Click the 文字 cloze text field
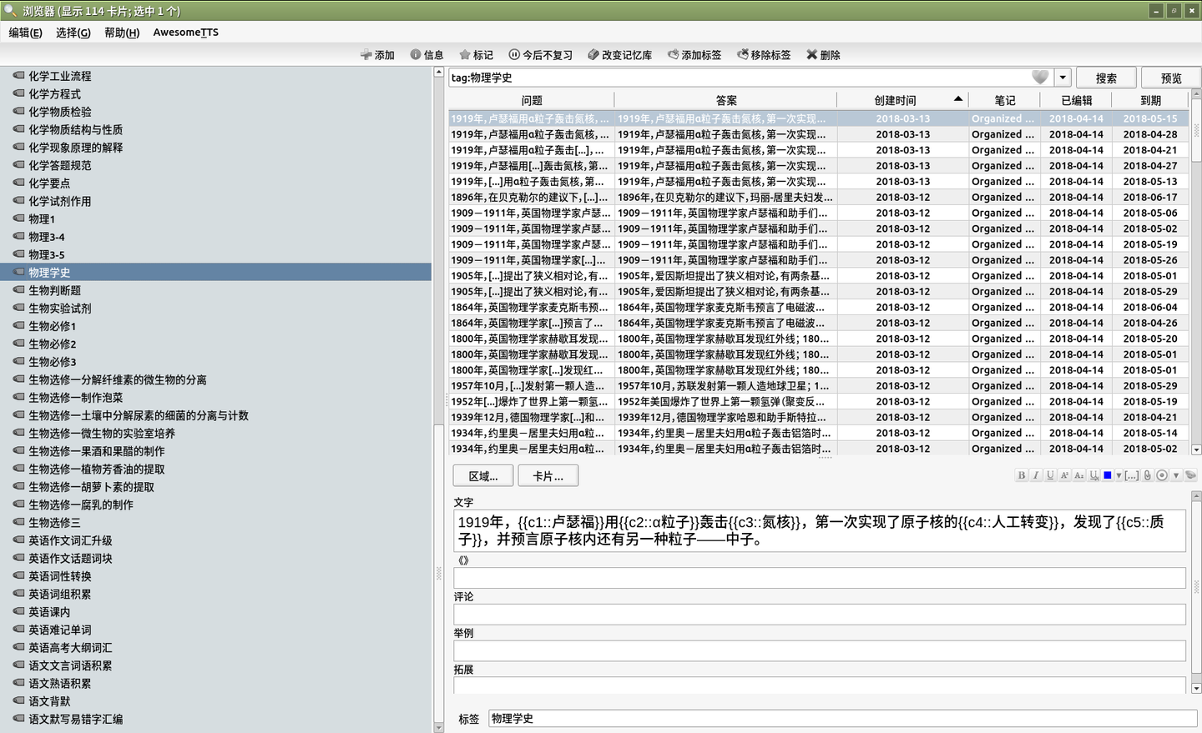The image size is (1202, 733). pos(820,530)
